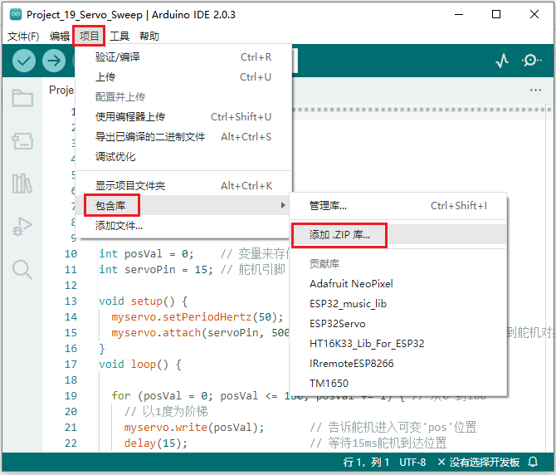Screen dimensions: 556x475
Task: Open the 工具 menu
Action: tap(119, 36)
